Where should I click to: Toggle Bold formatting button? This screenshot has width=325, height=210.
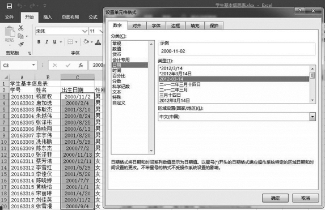tap(39, 42)
